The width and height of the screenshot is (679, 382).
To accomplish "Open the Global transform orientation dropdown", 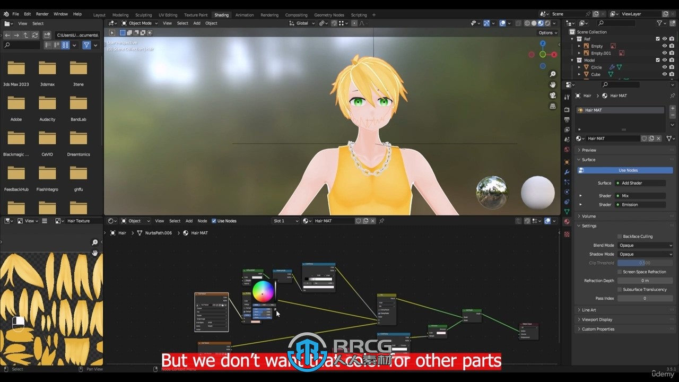I will click(302, 23).
